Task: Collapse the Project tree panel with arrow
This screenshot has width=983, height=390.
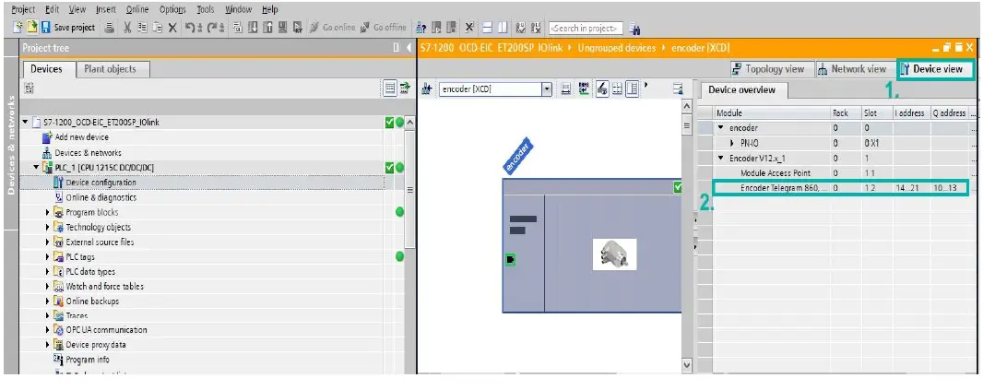Action: coord(409,48)
